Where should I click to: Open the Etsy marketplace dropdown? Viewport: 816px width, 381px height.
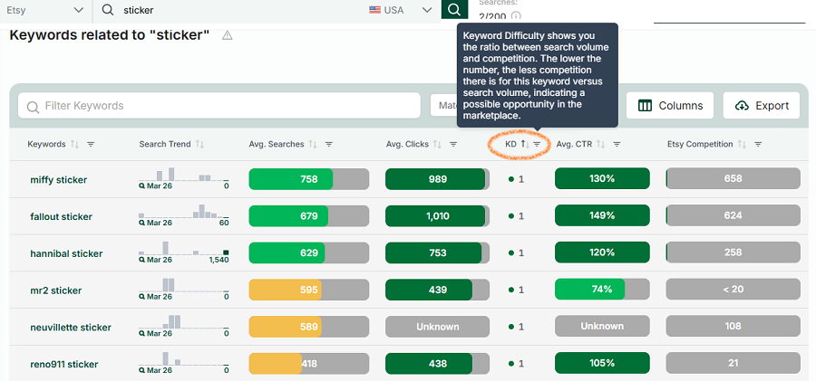(46, 10)
